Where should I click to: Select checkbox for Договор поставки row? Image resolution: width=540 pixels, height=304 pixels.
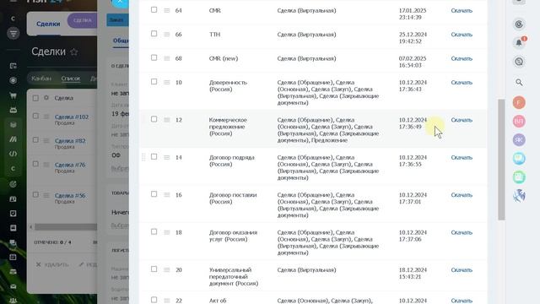tap(154, 194)
